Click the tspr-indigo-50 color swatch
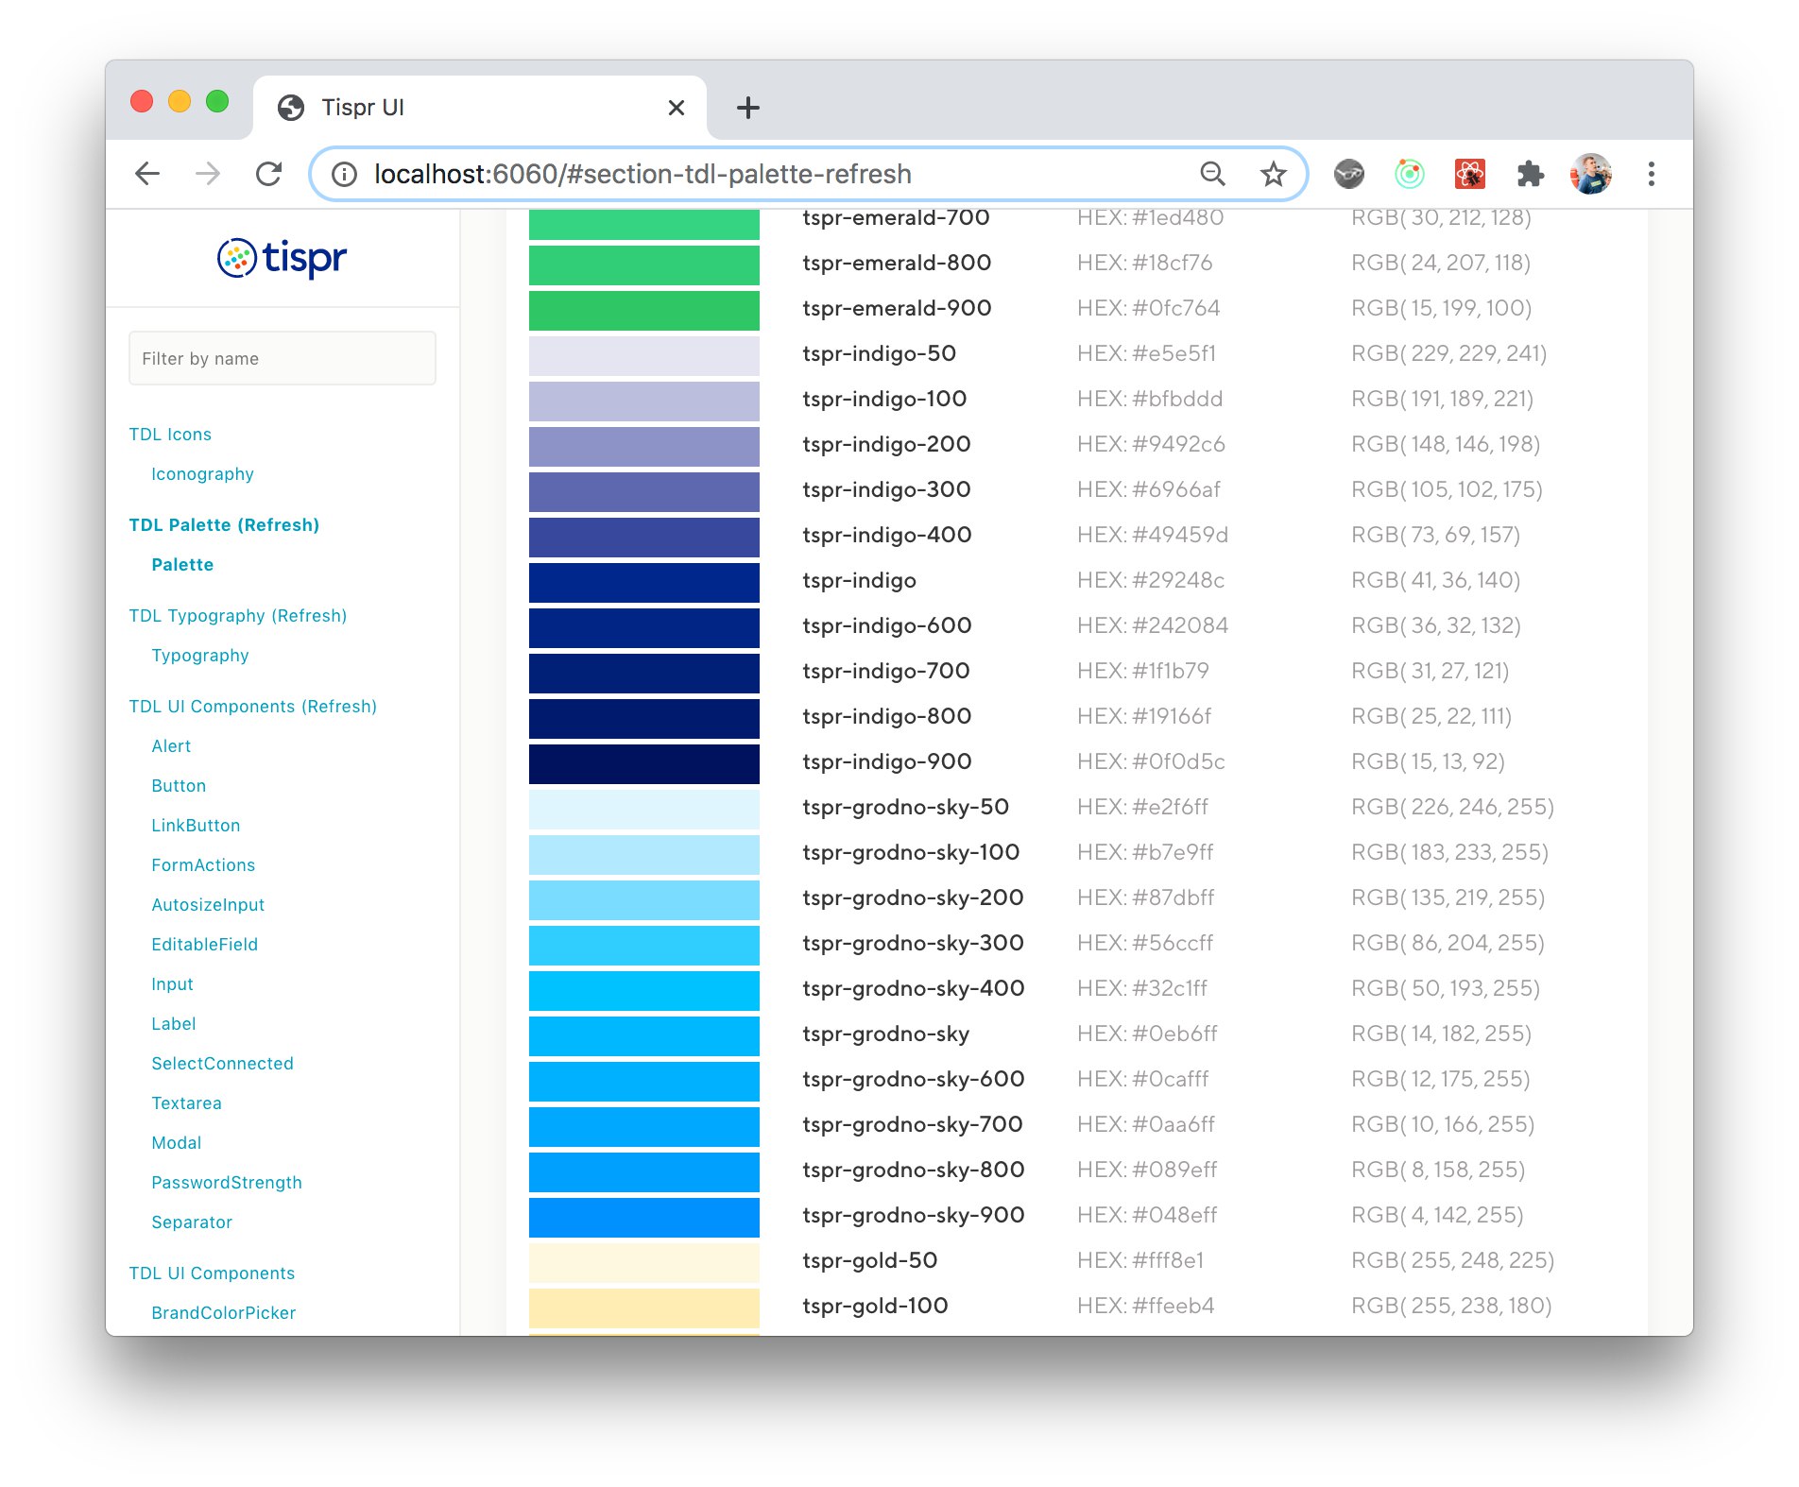The image size is (1799, 1487). click(643, 355)
